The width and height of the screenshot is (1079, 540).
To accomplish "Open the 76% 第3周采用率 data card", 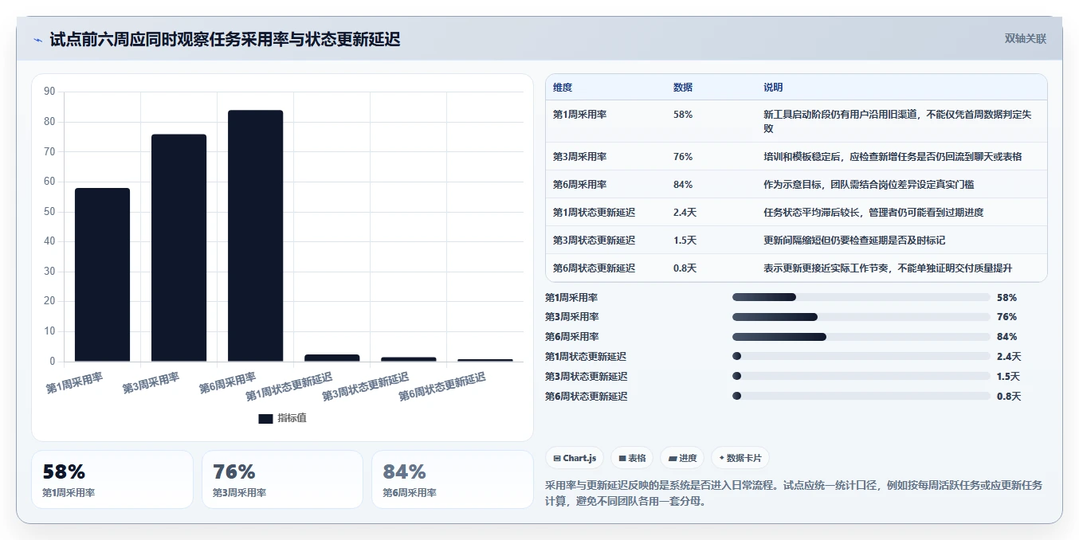I will pos(282,479).
